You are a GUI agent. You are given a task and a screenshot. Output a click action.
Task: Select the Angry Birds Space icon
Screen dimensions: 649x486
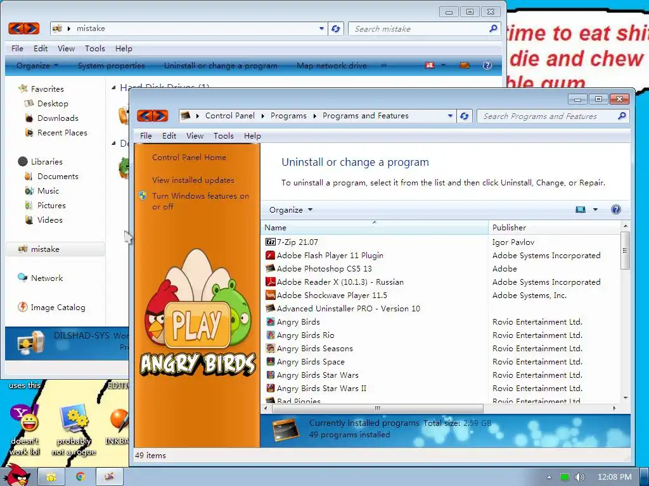[270, 361]
